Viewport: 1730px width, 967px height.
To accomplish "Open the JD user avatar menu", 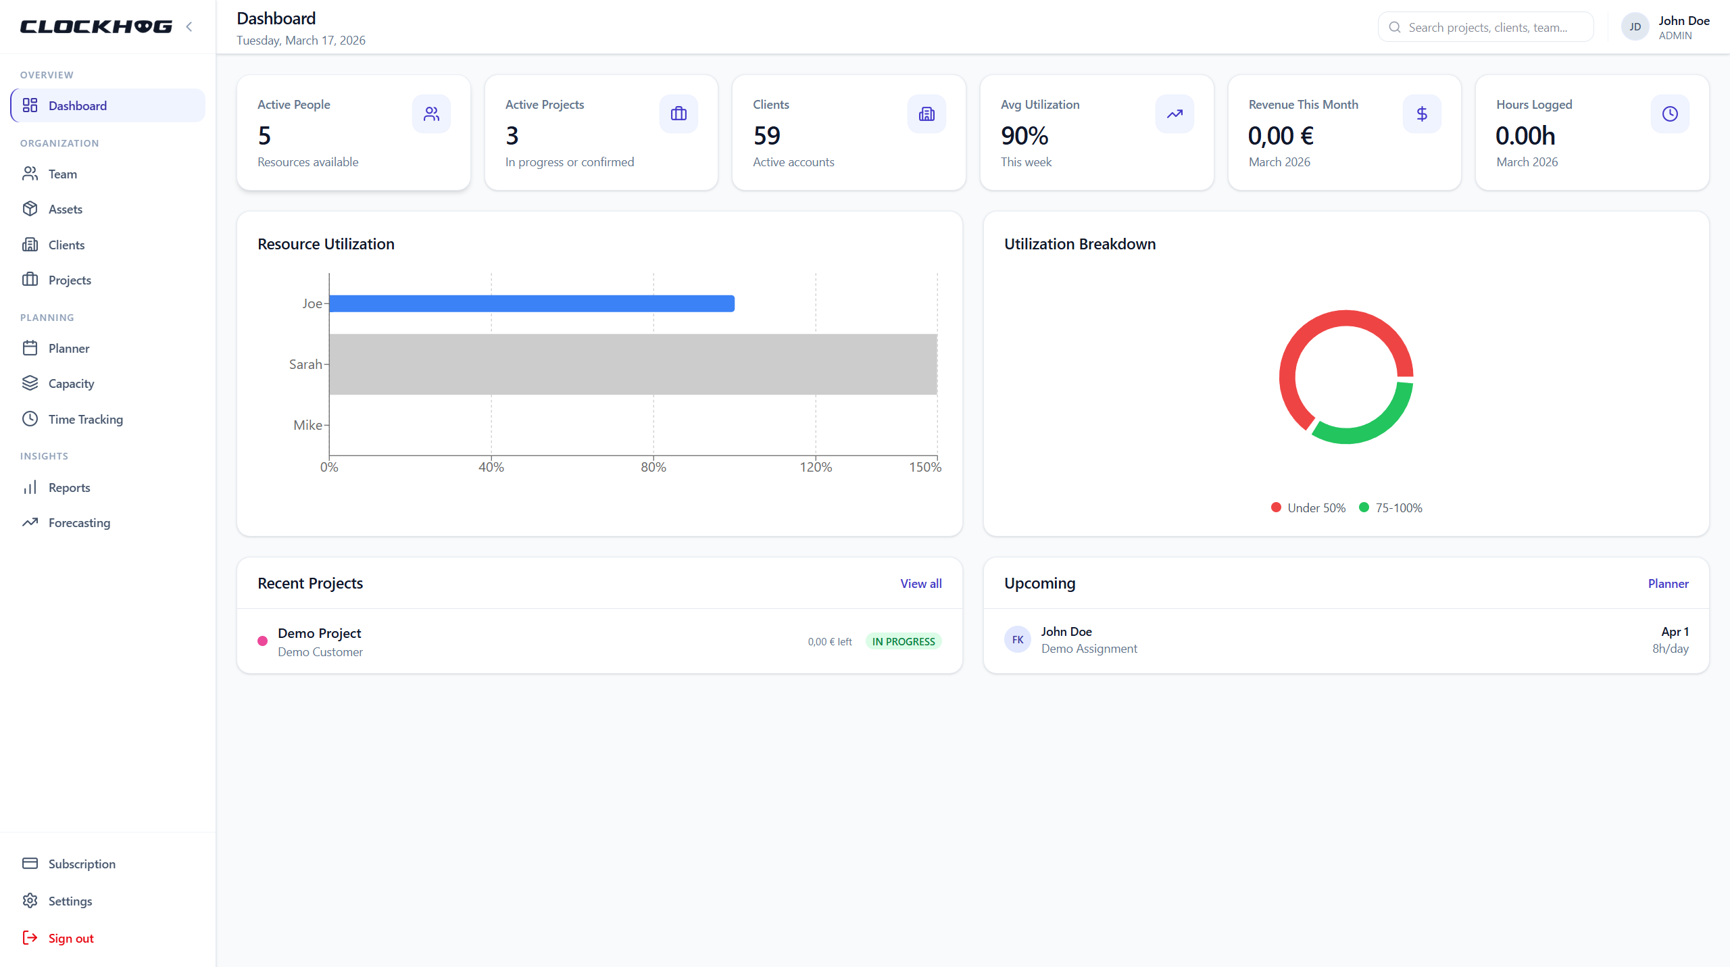I will coord(1635,27).
